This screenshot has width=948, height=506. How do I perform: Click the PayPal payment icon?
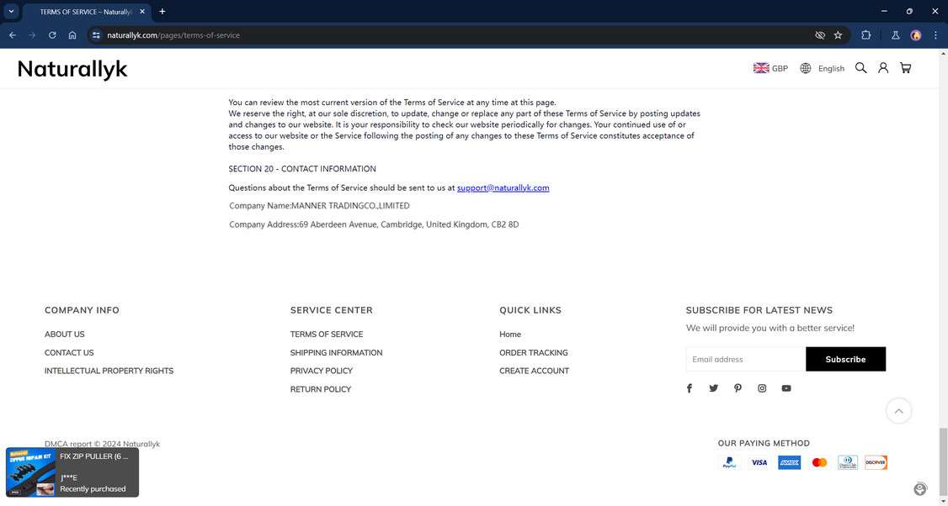tap(730, 462)
